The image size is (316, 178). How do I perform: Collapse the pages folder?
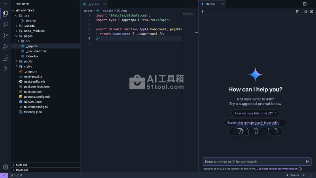point(28,36)
